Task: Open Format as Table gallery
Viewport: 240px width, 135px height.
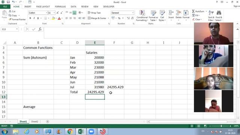Action: (x=153, y=16)
